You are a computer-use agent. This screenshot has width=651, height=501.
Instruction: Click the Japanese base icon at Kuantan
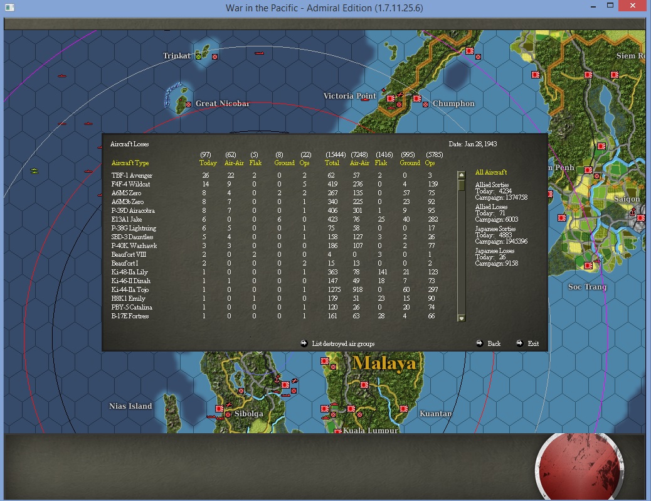[x=403, y=409]
